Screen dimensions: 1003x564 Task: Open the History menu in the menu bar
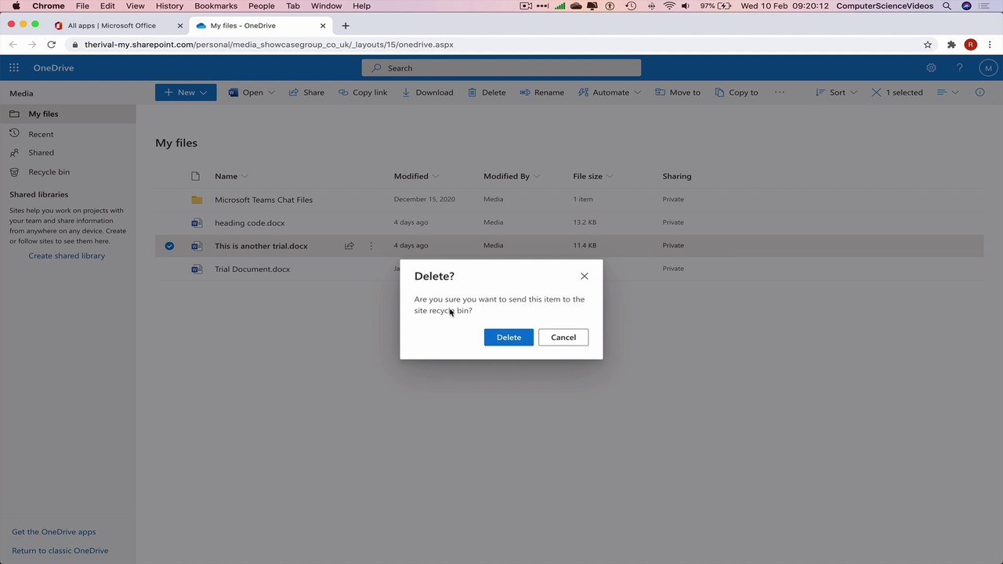(x=169, y=6)
